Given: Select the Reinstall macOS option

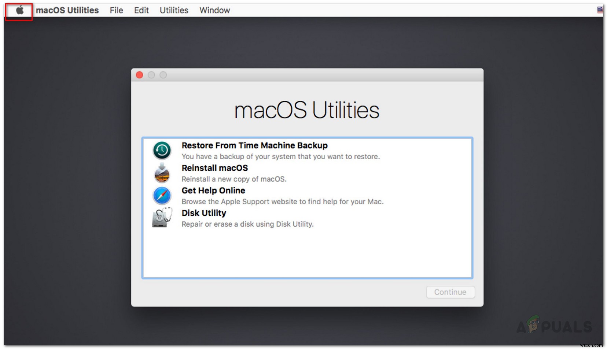Looking at the screenshot, I should click(215, 168).
